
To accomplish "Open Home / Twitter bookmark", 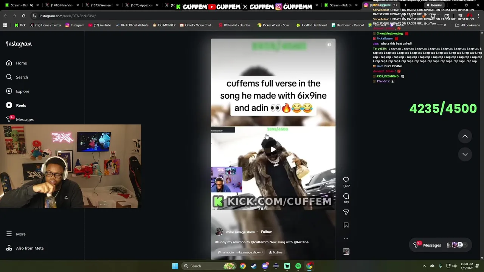I will tap(45, 25).
